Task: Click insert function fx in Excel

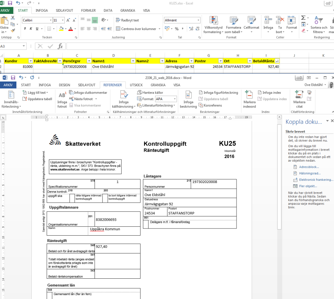Action: pos(60,46)
